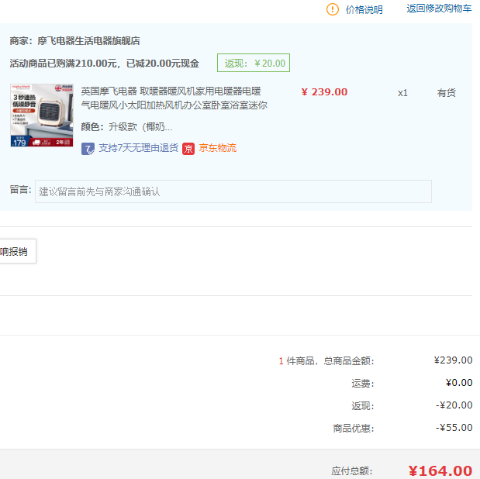Click color option text 升级款（椰奶...
Viewport: 480px width, 479px height.
coord(140,126)
